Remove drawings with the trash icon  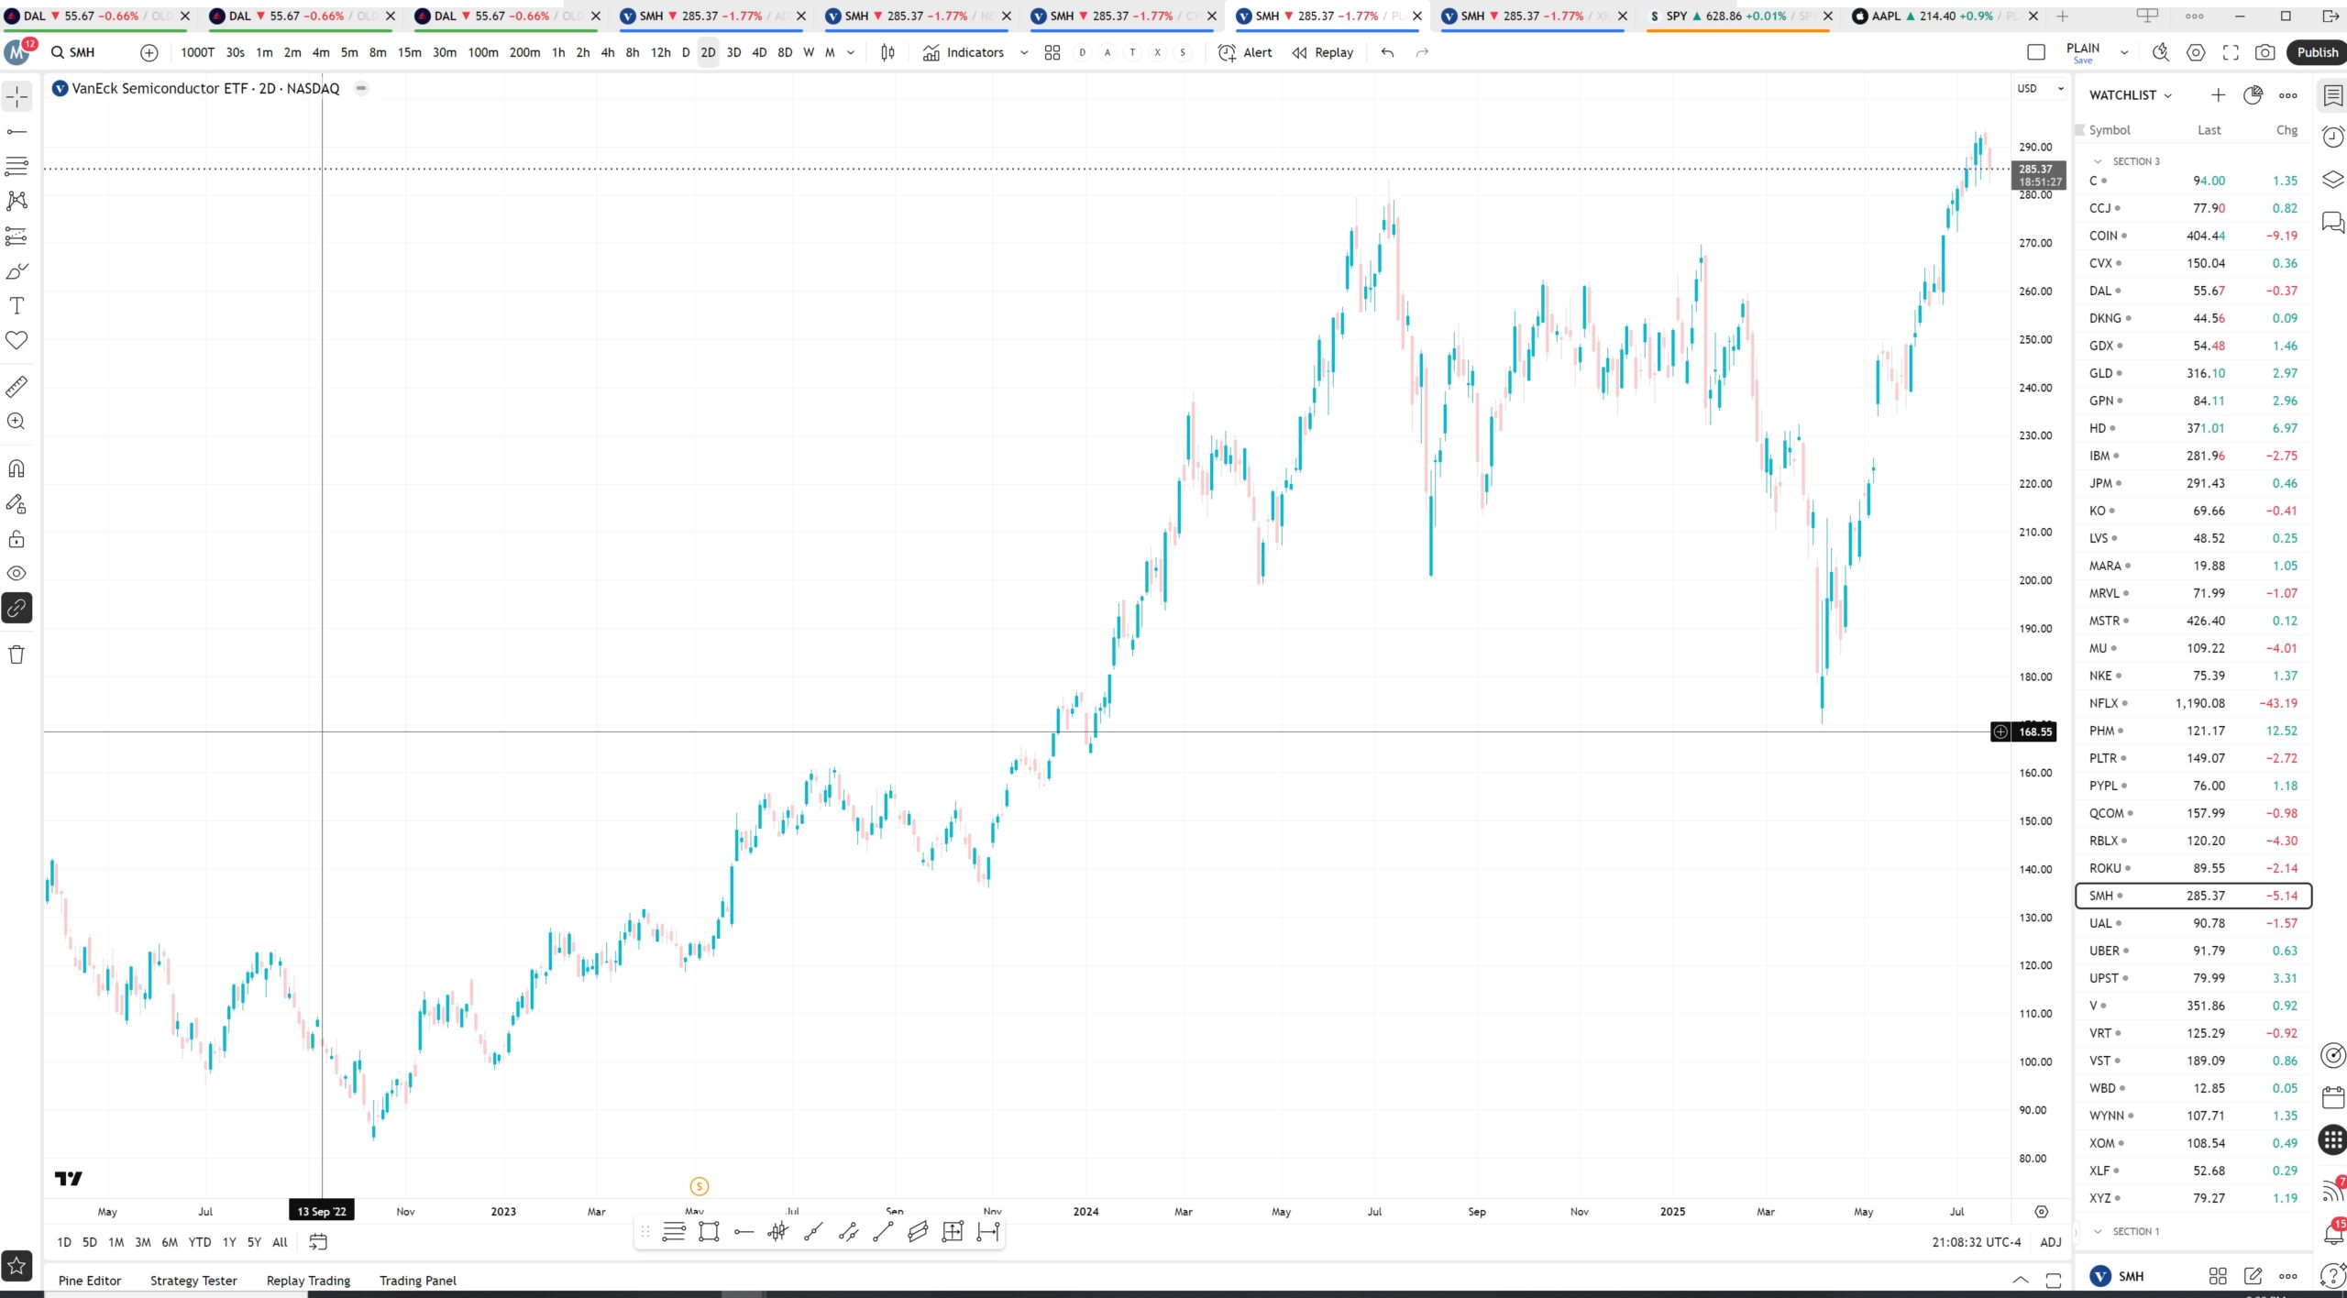tap(17, 654)
